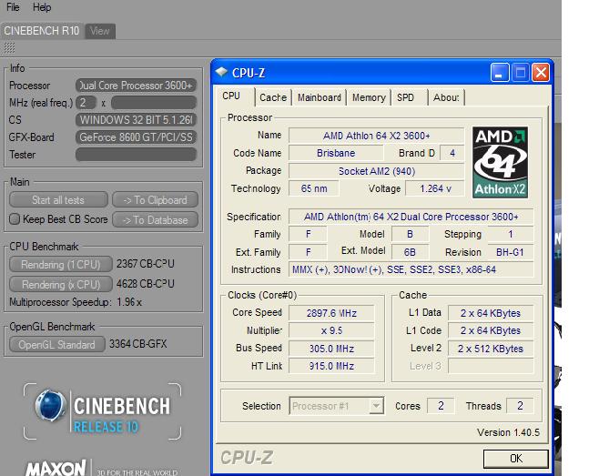Click the Multiplier value x 9.5
Viewport: 609px width, 476px height.
tap(331, 330)
